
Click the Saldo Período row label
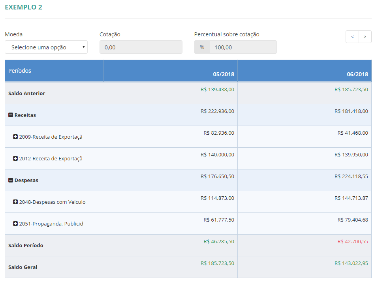click(26, 246)
